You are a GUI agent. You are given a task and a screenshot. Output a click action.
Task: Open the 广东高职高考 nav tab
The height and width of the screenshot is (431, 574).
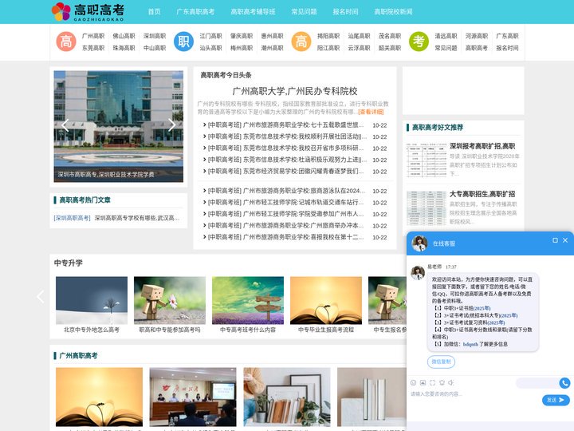195,12
